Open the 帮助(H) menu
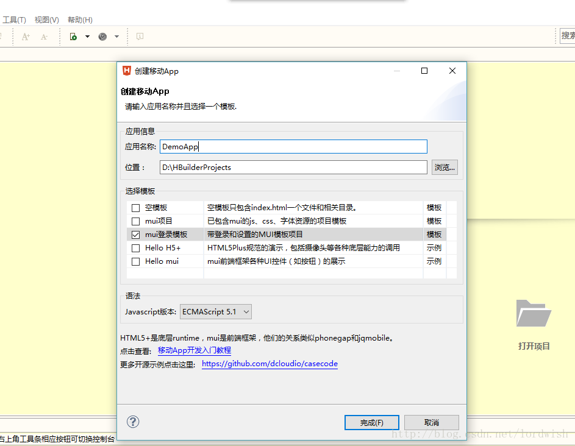 (x=80, y=19)
